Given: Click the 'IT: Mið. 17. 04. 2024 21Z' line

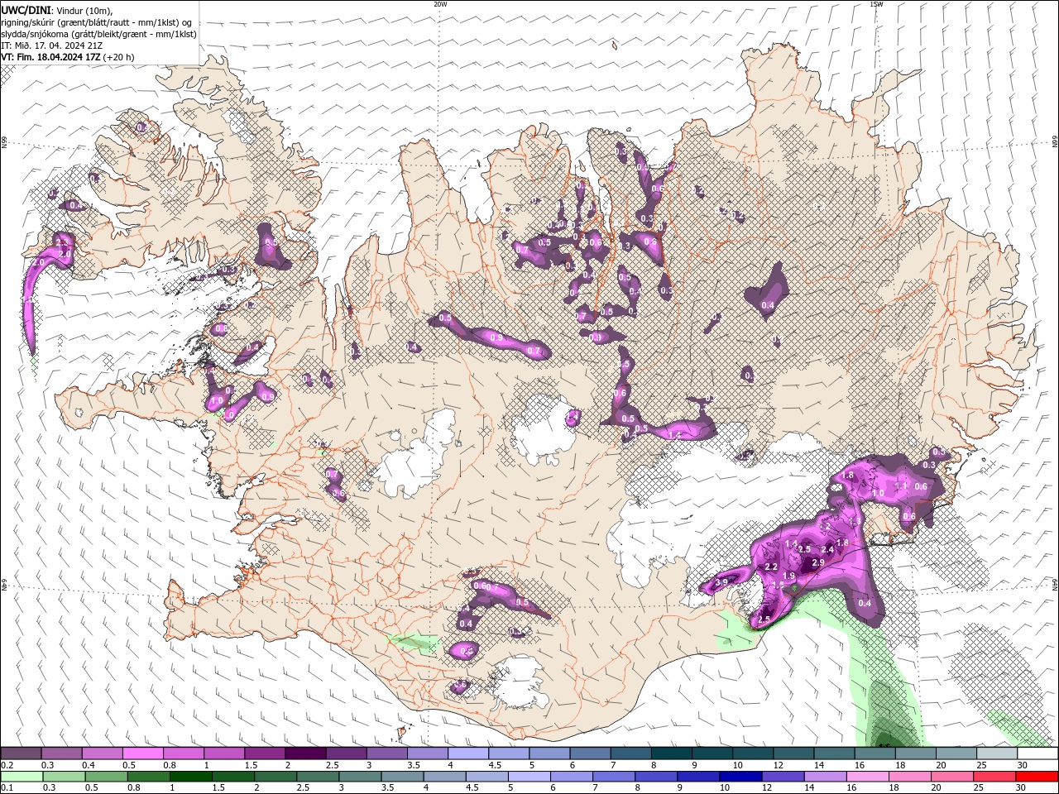Looking at the screenshot, I should 52,45.
